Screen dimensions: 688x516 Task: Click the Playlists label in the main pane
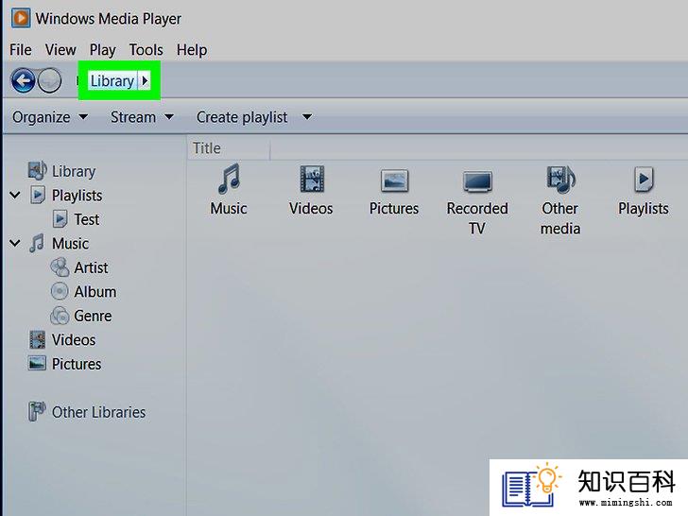point(644,209)
